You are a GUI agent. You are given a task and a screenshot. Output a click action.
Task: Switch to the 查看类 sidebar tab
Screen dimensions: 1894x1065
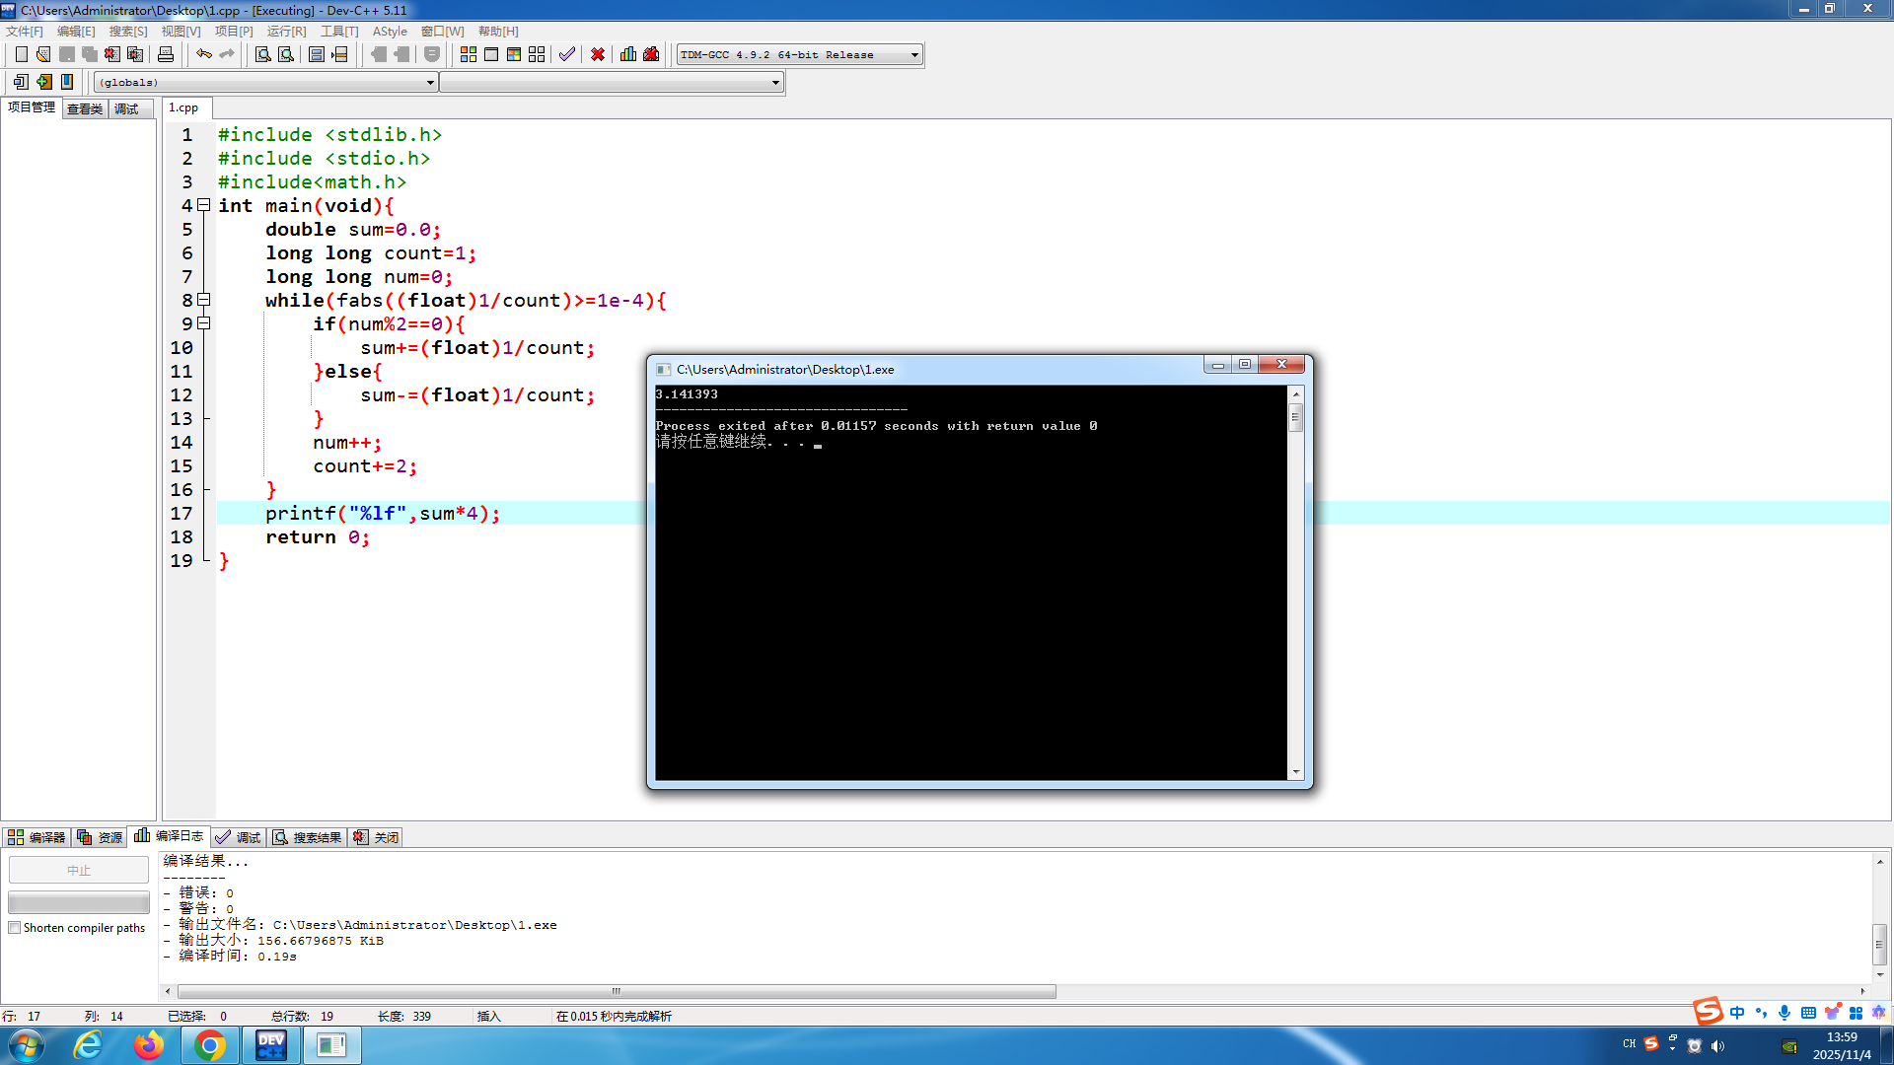85,108
